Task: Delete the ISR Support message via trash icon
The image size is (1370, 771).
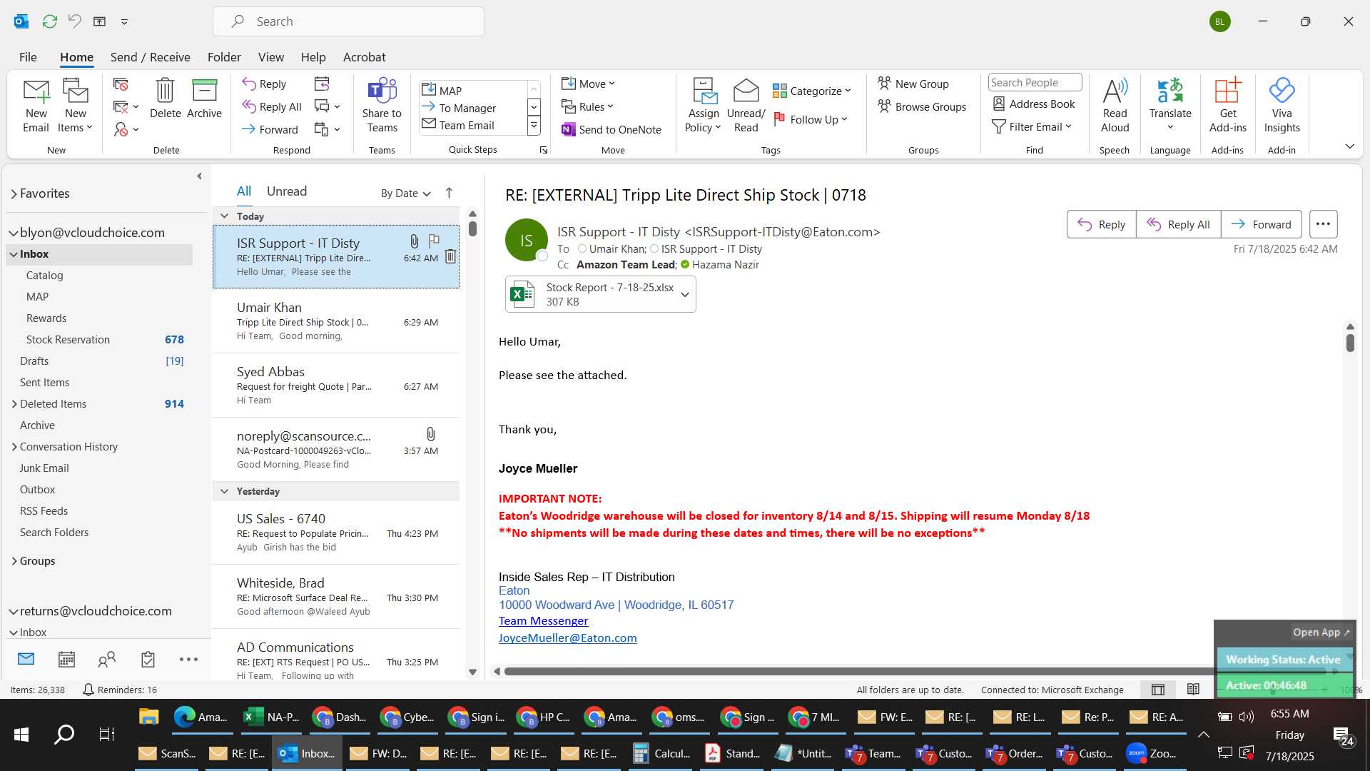Action: pyautogui.click(x=450, y=256)
